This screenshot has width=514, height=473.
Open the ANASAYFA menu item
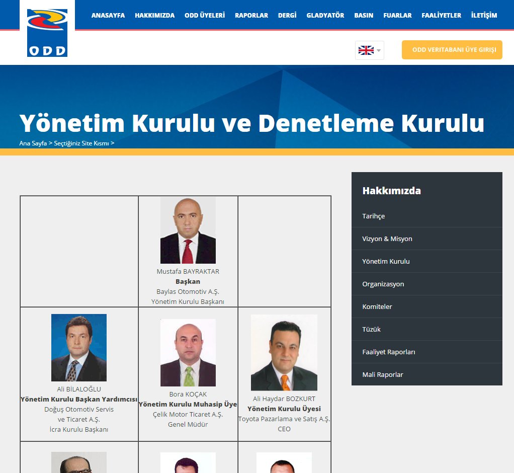coord(108,16)
